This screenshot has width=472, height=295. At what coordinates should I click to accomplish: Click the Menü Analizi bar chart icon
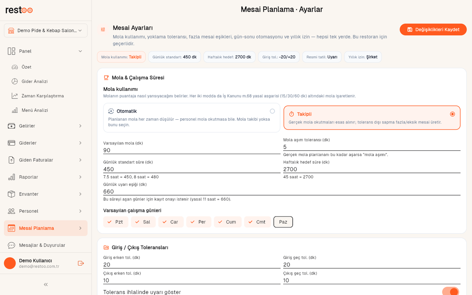click(x=15, y=110)
